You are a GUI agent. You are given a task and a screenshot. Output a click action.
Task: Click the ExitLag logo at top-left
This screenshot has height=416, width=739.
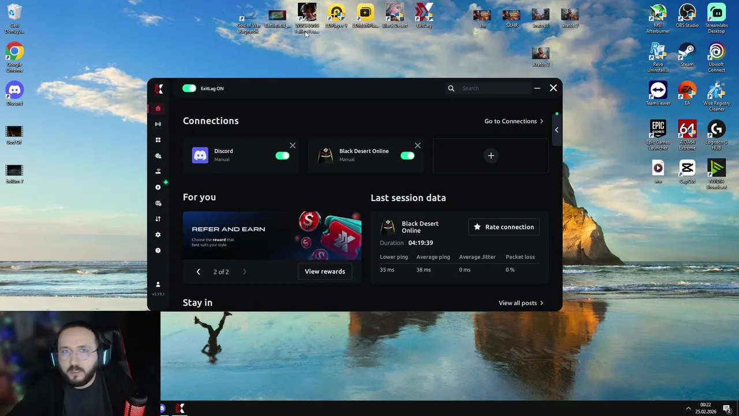pyautogui.click(x=159, y=88)
